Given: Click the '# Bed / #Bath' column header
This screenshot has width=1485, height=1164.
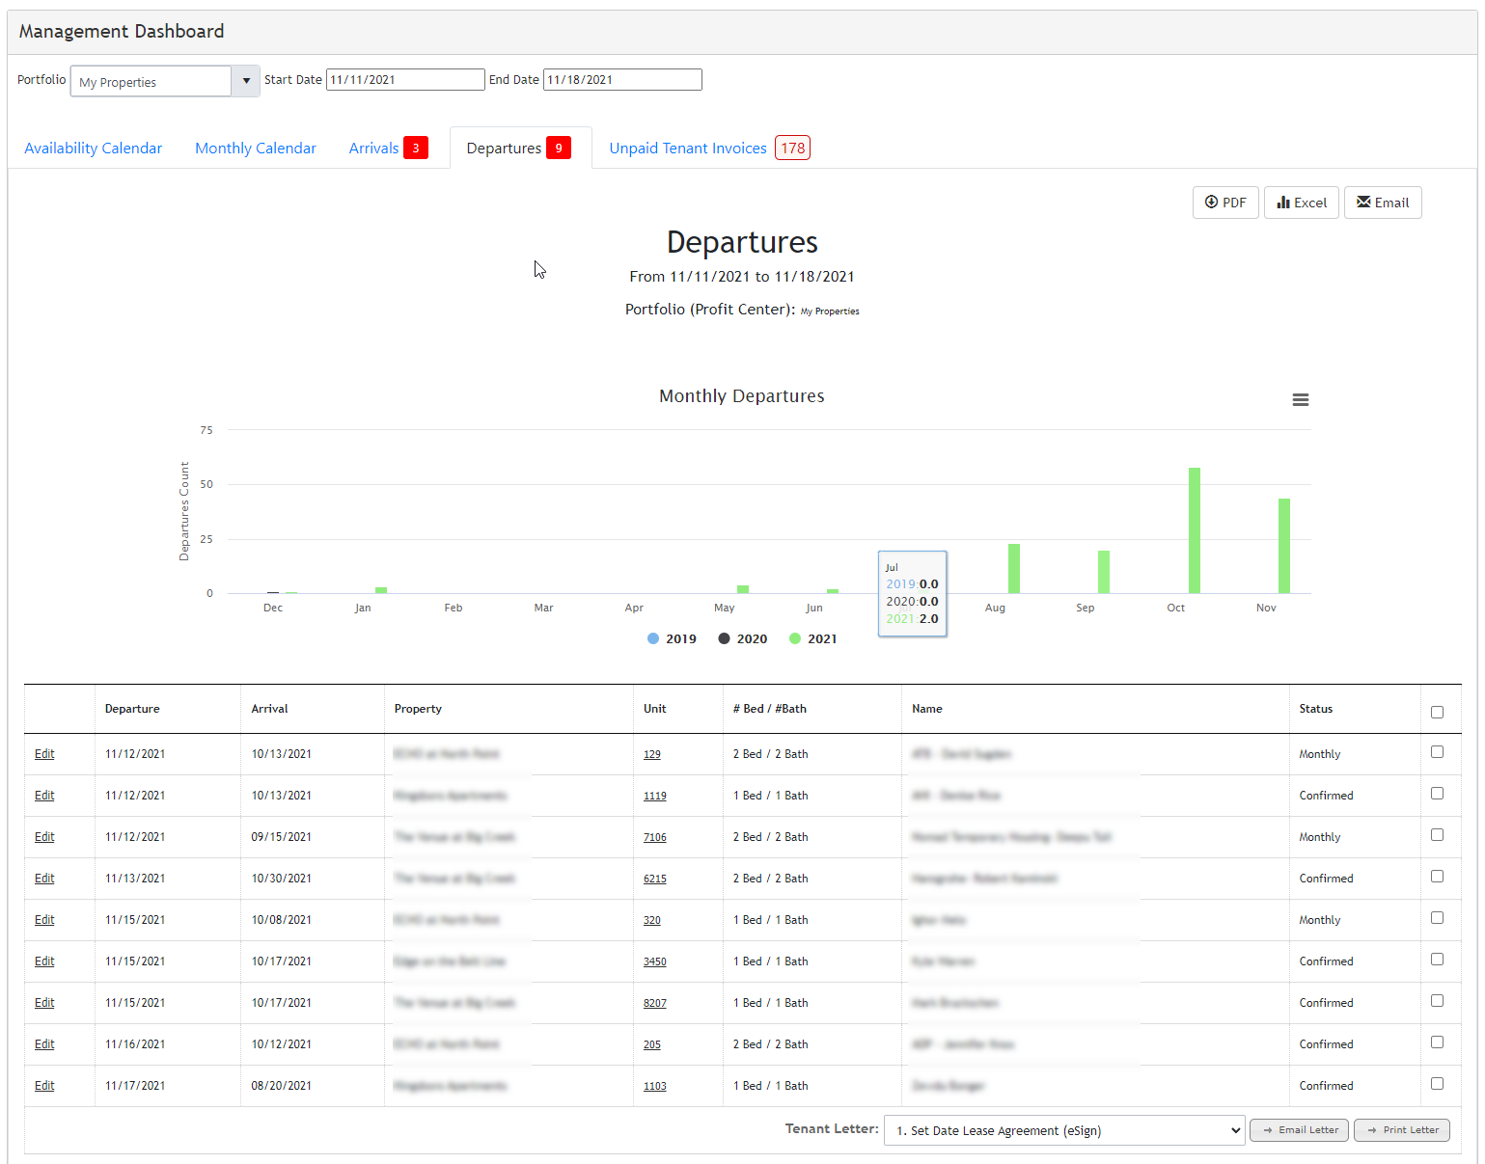Looking at the screenshot, I should tap(770, 709).
